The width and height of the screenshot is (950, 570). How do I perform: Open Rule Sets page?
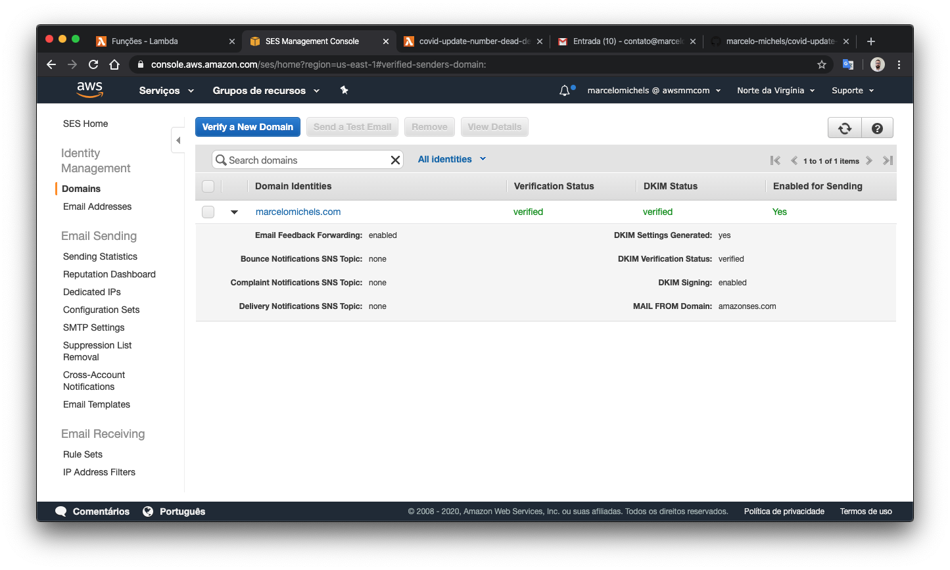click(x=83, y=454)
